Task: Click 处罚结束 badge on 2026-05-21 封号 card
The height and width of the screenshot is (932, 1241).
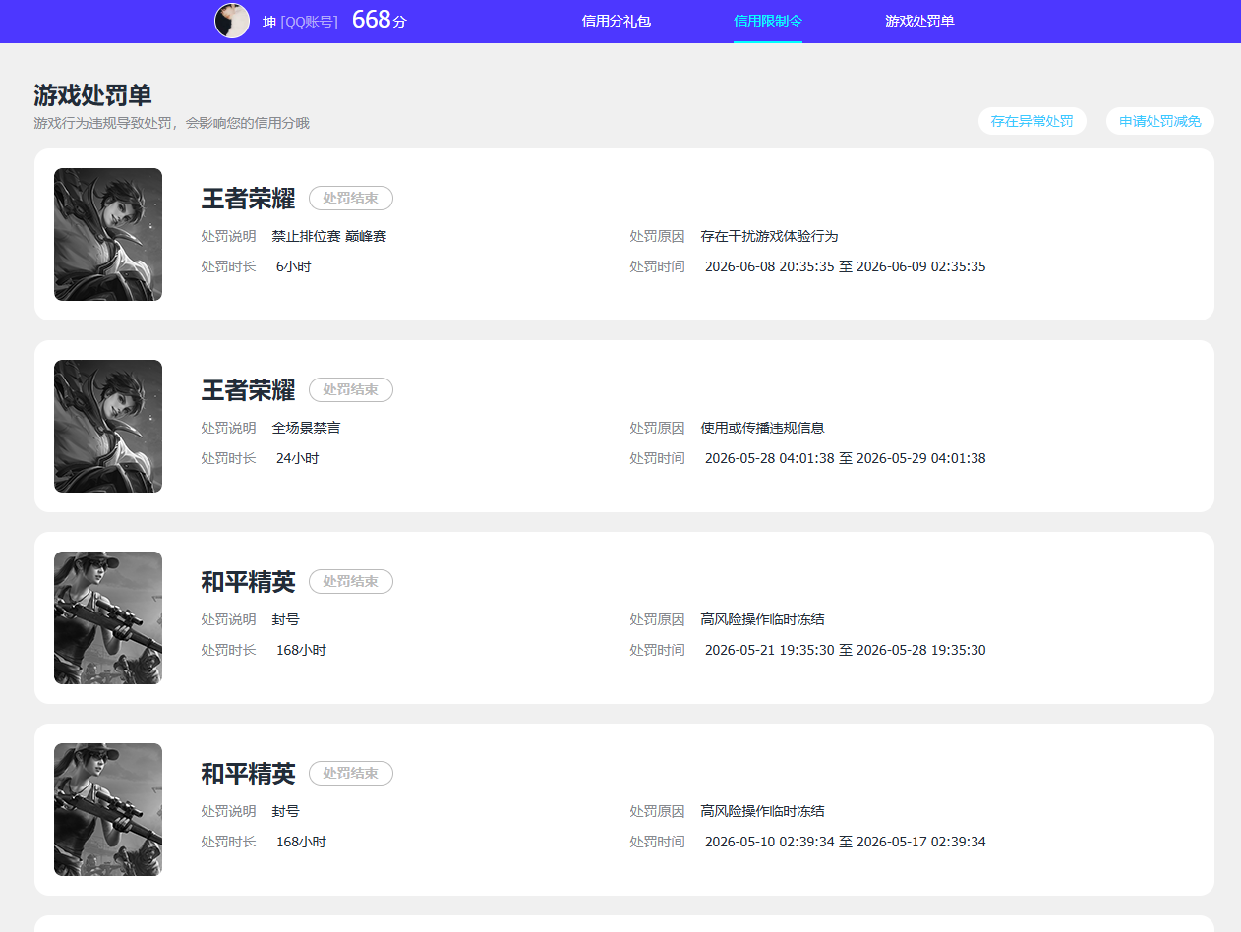Action: click(x=351, y=581)
